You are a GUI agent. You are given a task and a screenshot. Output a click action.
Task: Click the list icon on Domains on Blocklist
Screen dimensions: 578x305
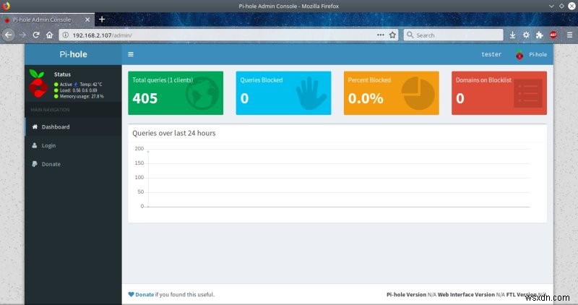click(x=528, y=93)
